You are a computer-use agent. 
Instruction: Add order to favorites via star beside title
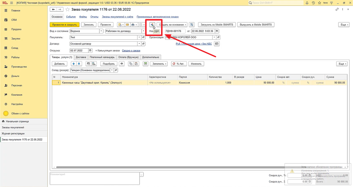tap(67, 10)
